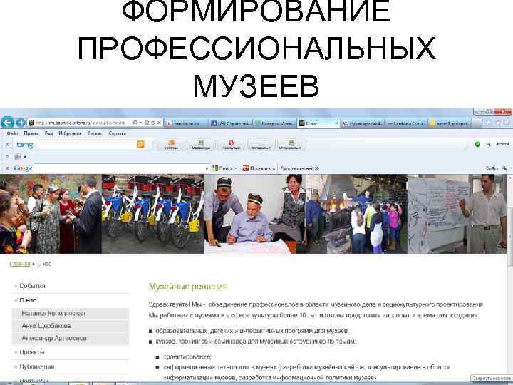Switch to the Lenbur tab
The width and height of the screenshot is (513, 385).
point(406,123)
